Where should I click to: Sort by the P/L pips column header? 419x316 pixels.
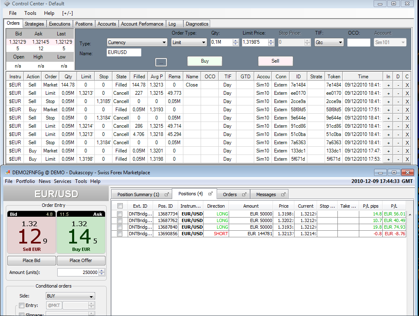(371, 206)
